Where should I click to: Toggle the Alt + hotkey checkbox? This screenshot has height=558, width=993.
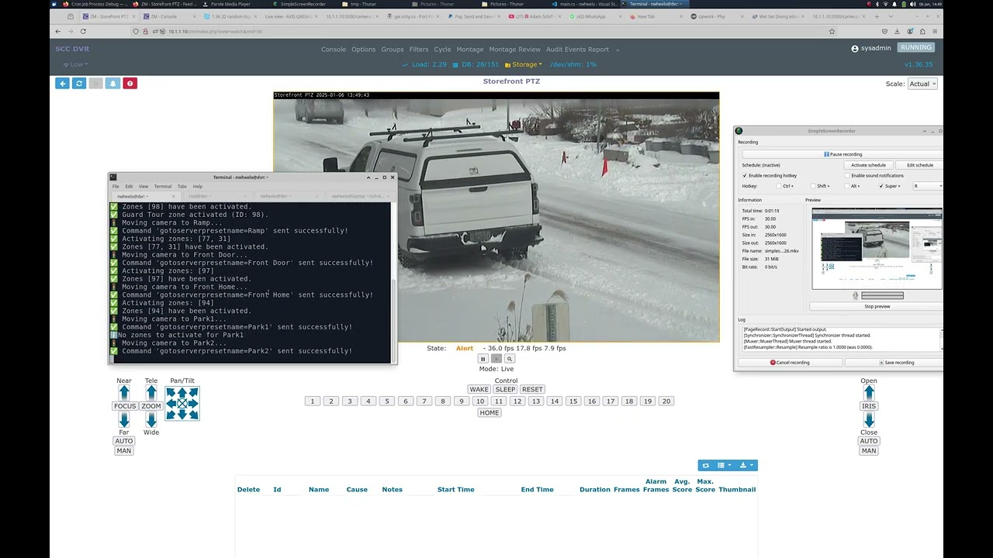tap(847, 186)
